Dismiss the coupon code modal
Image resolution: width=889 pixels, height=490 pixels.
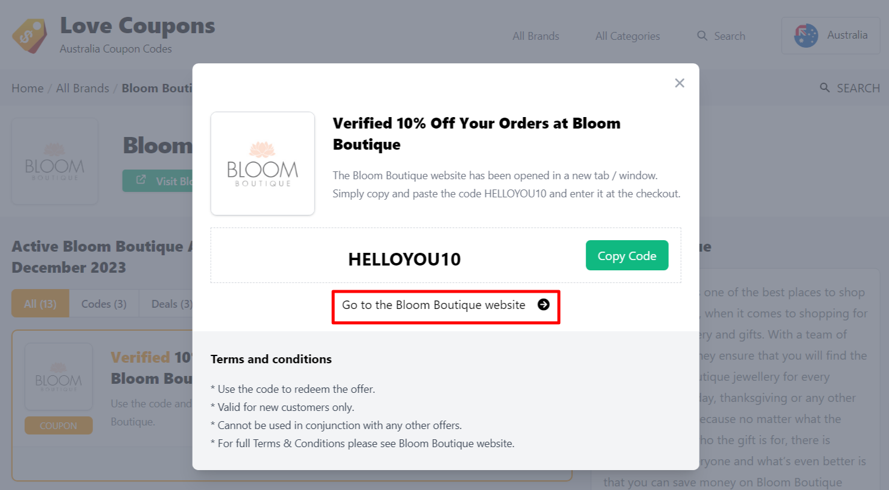pyautogui.click(x=680, y=83)
